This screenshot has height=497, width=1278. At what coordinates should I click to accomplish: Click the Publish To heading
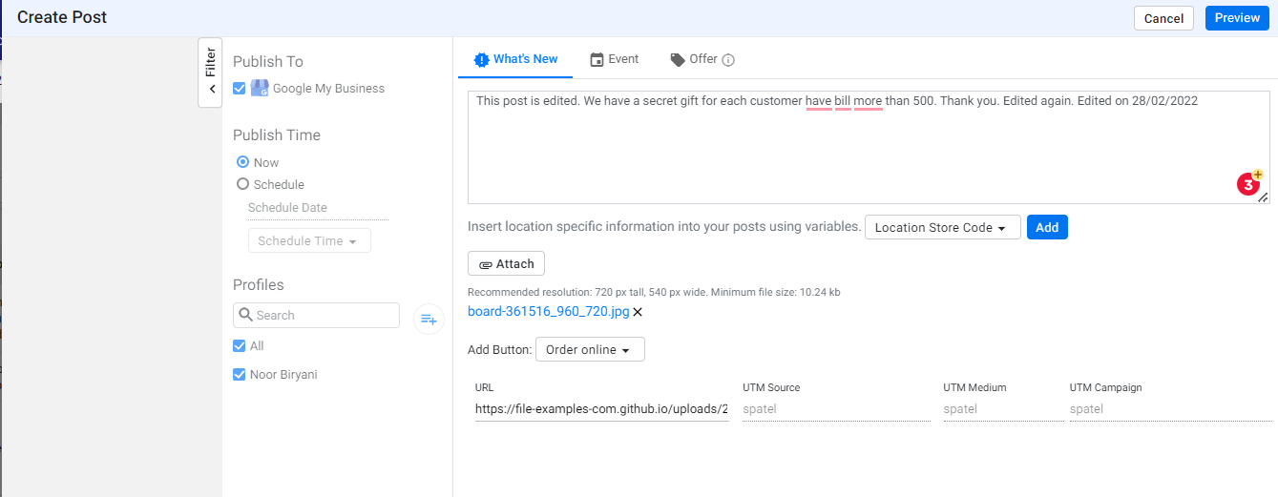[x=268, y=61]
